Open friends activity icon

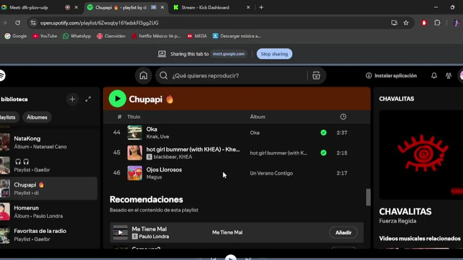click(x=449, y=75)
